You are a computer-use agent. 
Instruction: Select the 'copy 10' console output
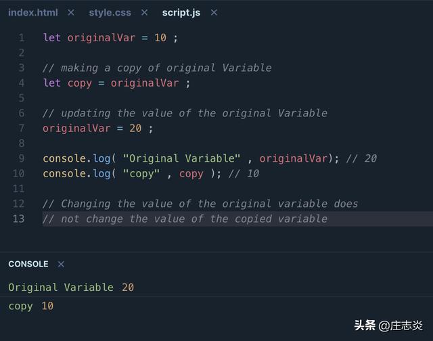pyautogui.click(x=31, y=306)
